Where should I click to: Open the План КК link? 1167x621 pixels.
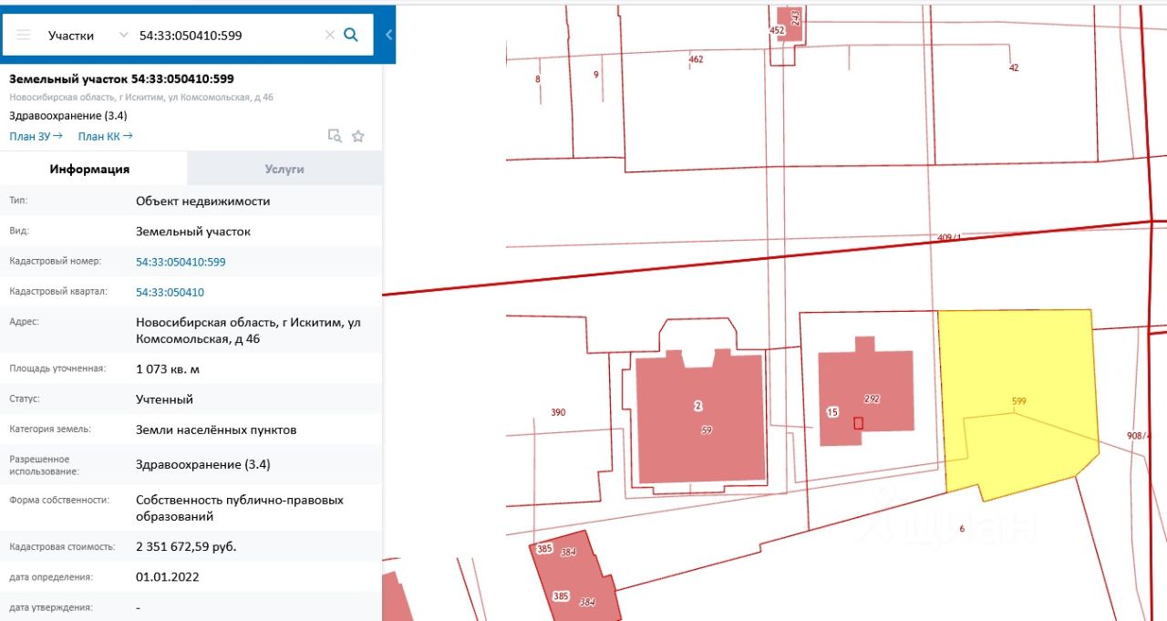(x=105, y=136)
